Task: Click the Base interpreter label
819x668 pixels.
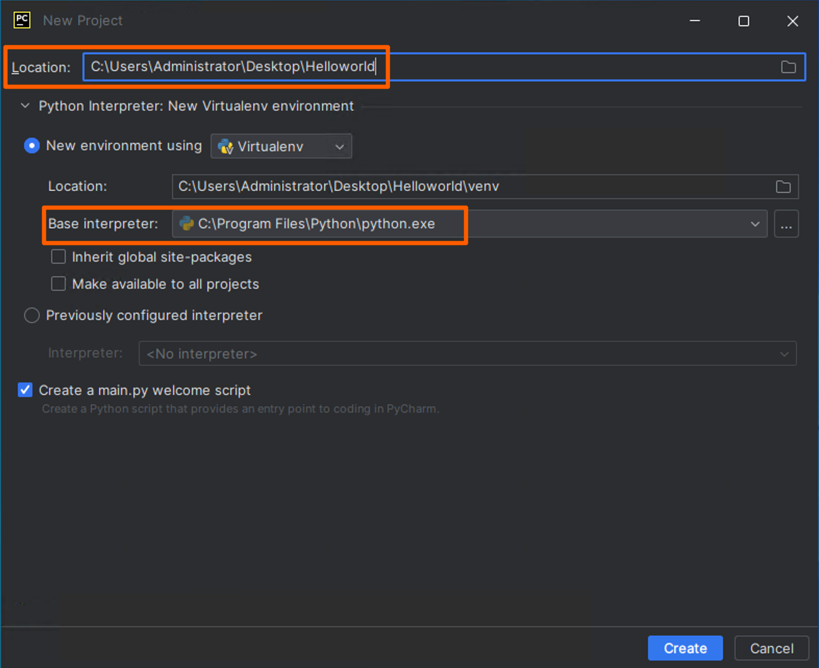Action: 103,224
